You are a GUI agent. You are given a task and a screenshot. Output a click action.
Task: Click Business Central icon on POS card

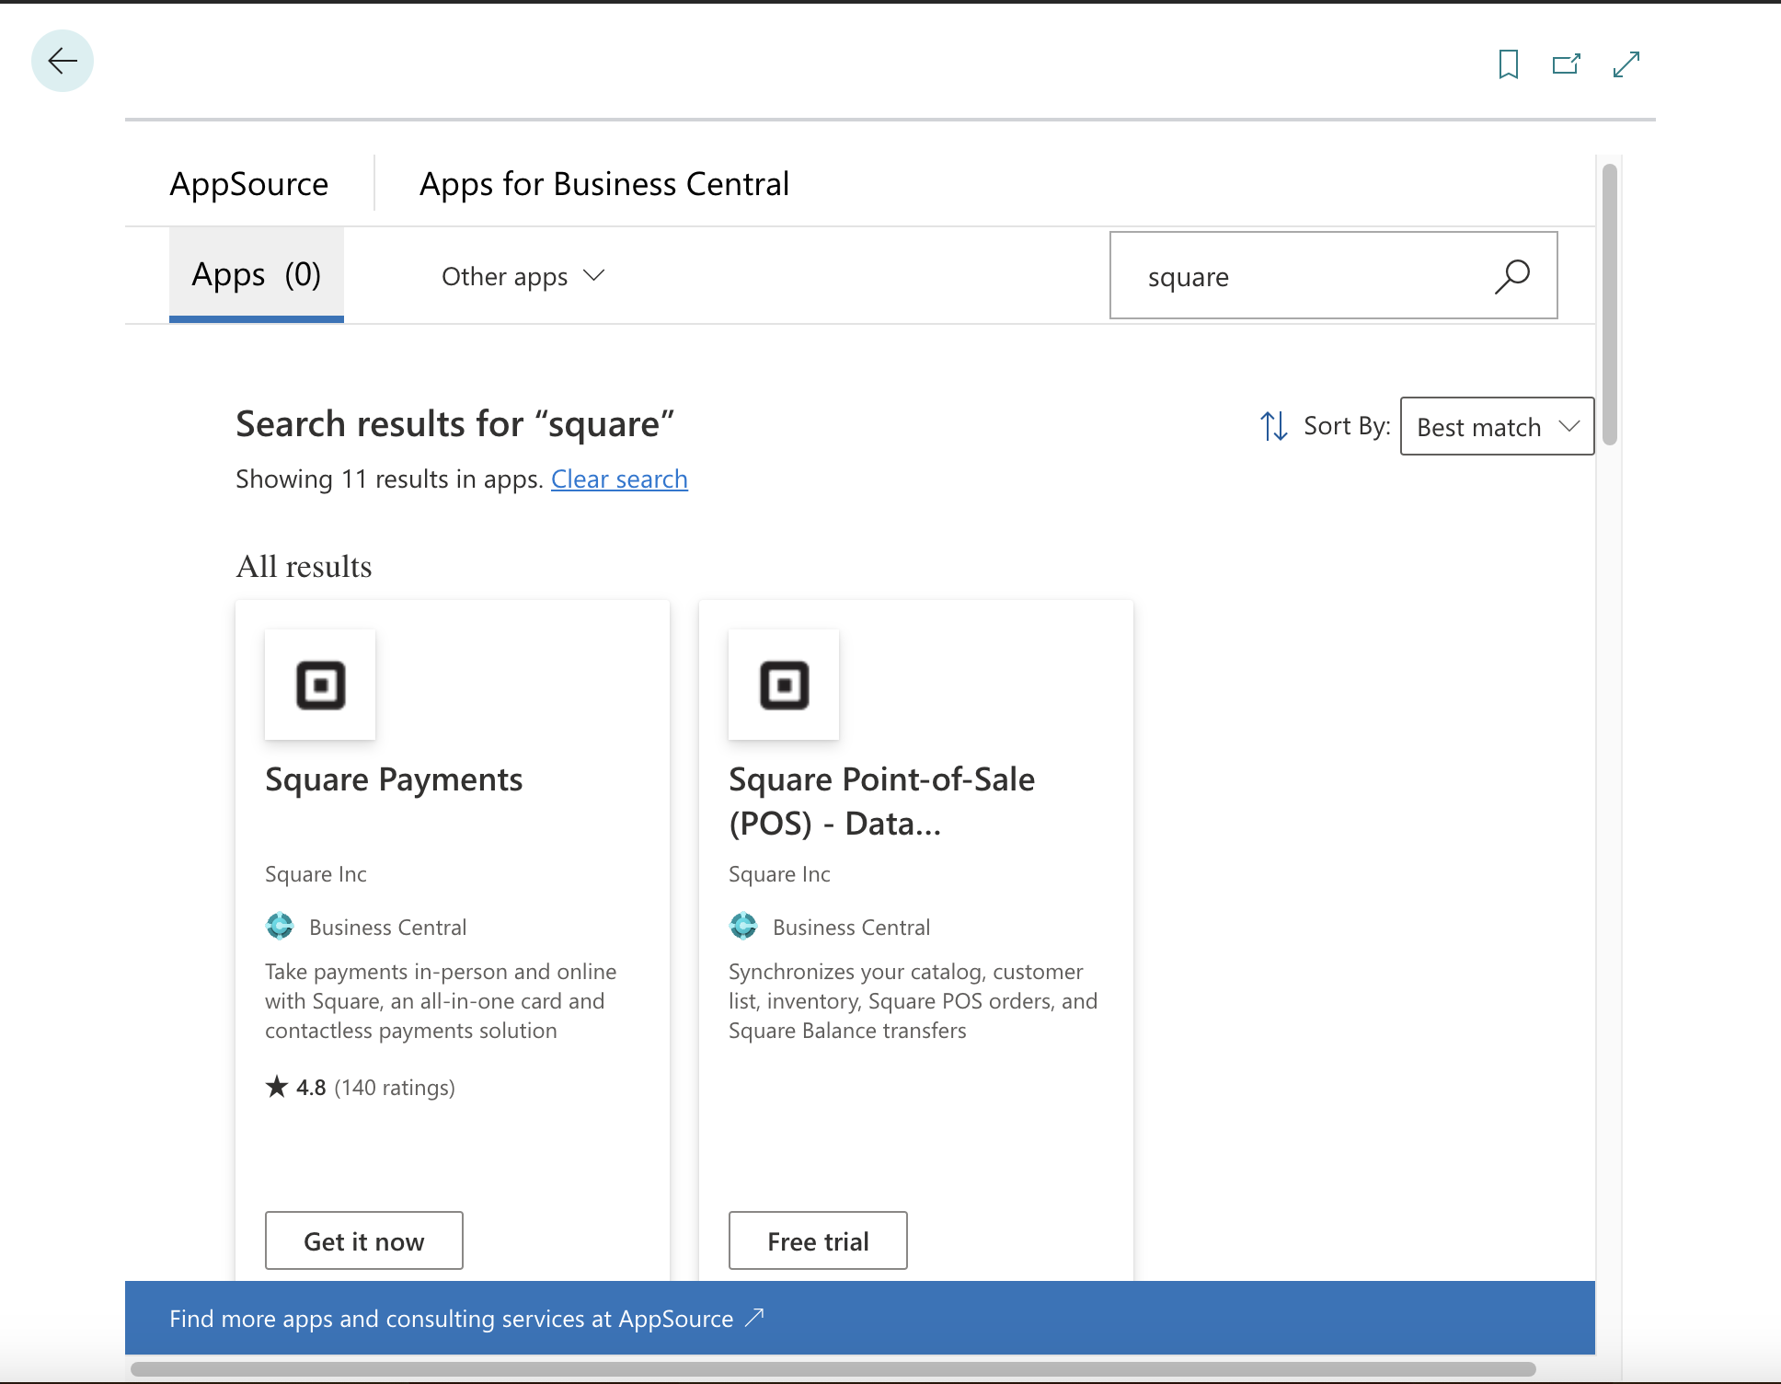pyautogui.click(x=743, y=926)
